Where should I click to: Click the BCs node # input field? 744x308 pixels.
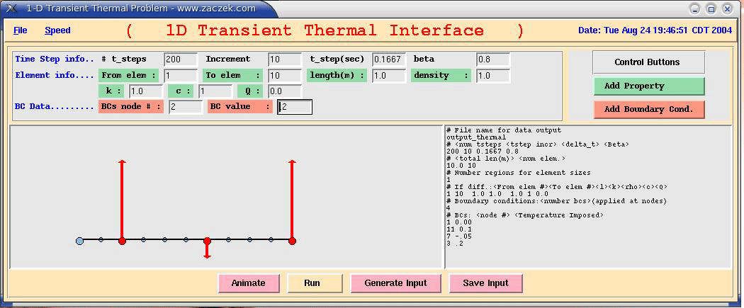pos(186,107)
